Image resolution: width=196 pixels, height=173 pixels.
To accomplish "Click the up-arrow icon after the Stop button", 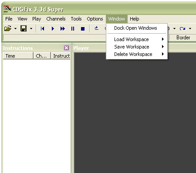I will coord(97,28).
